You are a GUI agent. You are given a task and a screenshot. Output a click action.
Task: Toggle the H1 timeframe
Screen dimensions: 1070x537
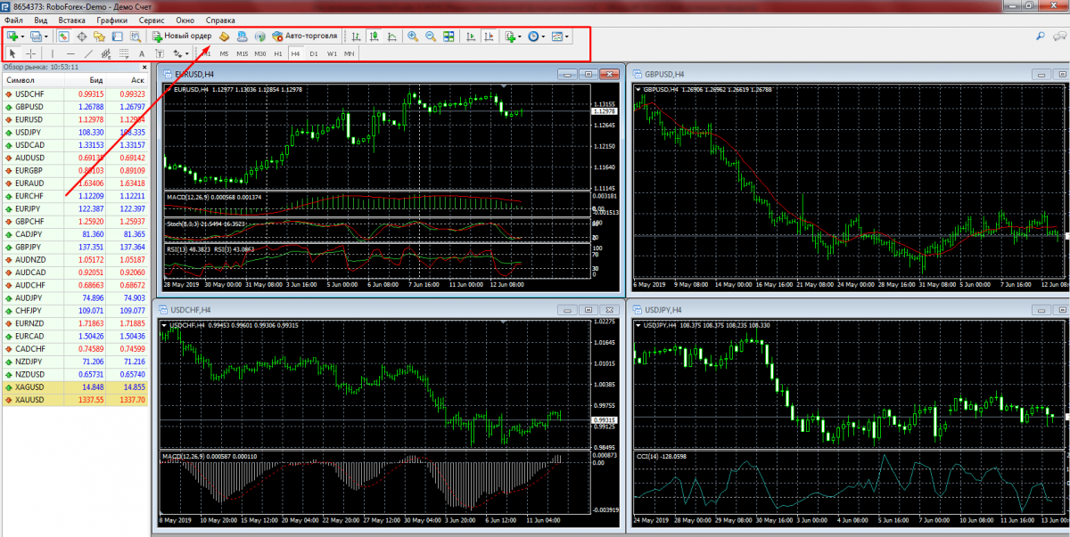pyautogui.click(x=277, y=53)
